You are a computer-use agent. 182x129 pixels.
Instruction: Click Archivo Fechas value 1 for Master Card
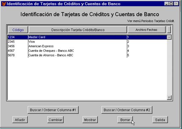[128, 37]
